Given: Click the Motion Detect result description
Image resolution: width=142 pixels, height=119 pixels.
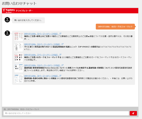Looking at the screenshot, I should [x=78, y=69].
